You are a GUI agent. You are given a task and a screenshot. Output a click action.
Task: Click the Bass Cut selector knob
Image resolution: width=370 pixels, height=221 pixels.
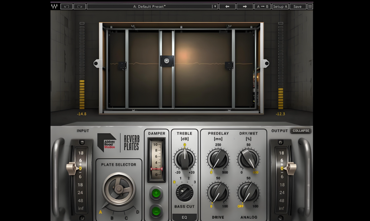click(x=185, y=193)
